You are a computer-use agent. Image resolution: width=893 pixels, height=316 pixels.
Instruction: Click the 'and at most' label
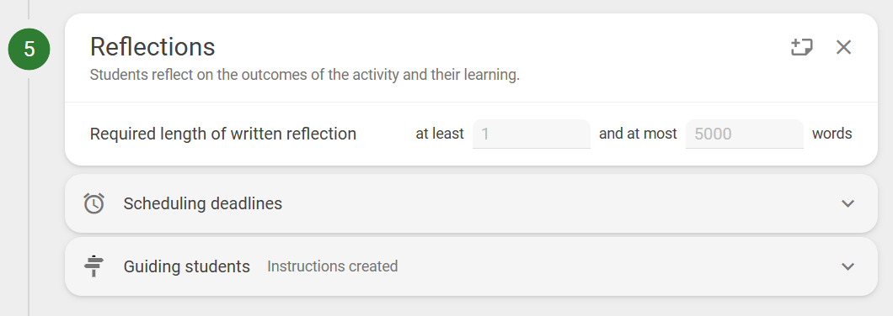638,134
